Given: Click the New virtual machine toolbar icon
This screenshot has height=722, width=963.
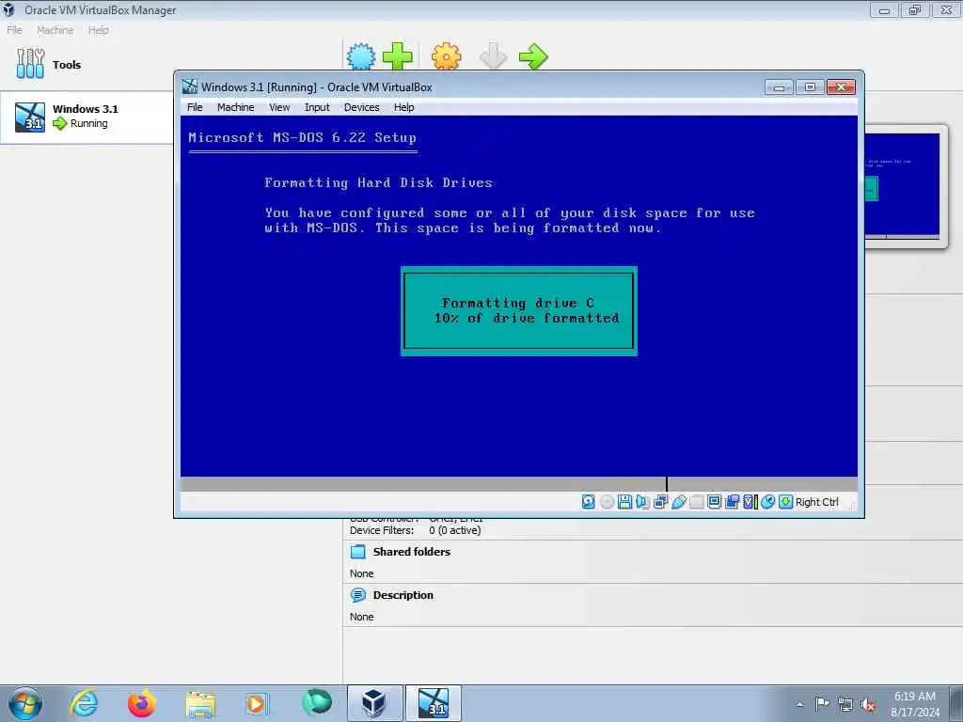Looking at the screenshot, I should coord(360,56).
